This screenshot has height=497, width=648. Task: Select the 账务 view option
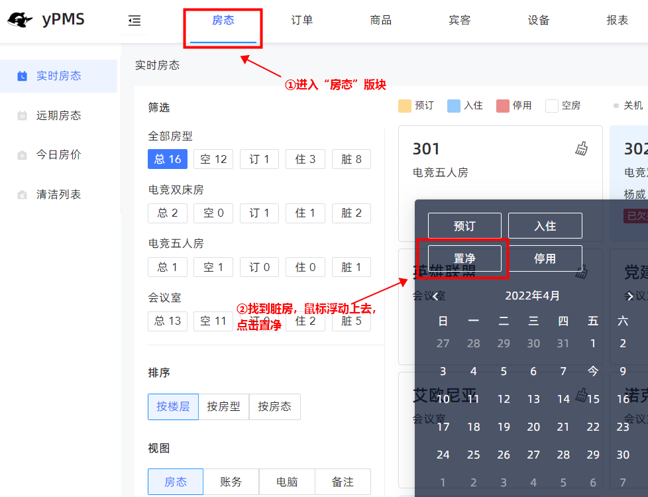[231, 482]
